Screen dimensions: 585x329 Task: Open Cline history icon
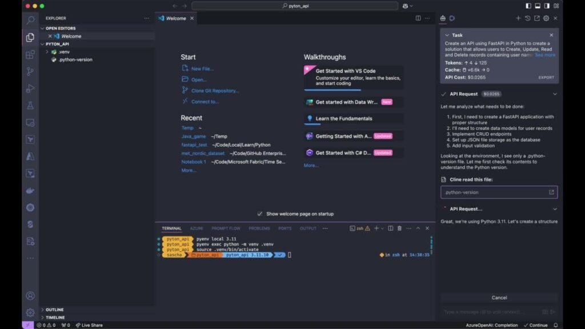(527, 18)
